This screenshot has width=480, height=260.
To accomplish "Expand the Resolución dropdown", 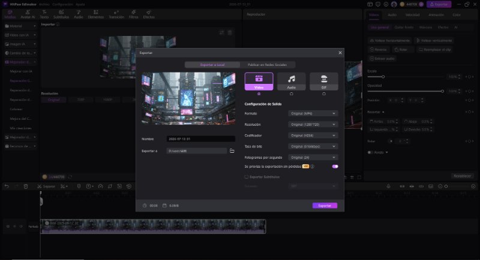I will pos(313,125).
